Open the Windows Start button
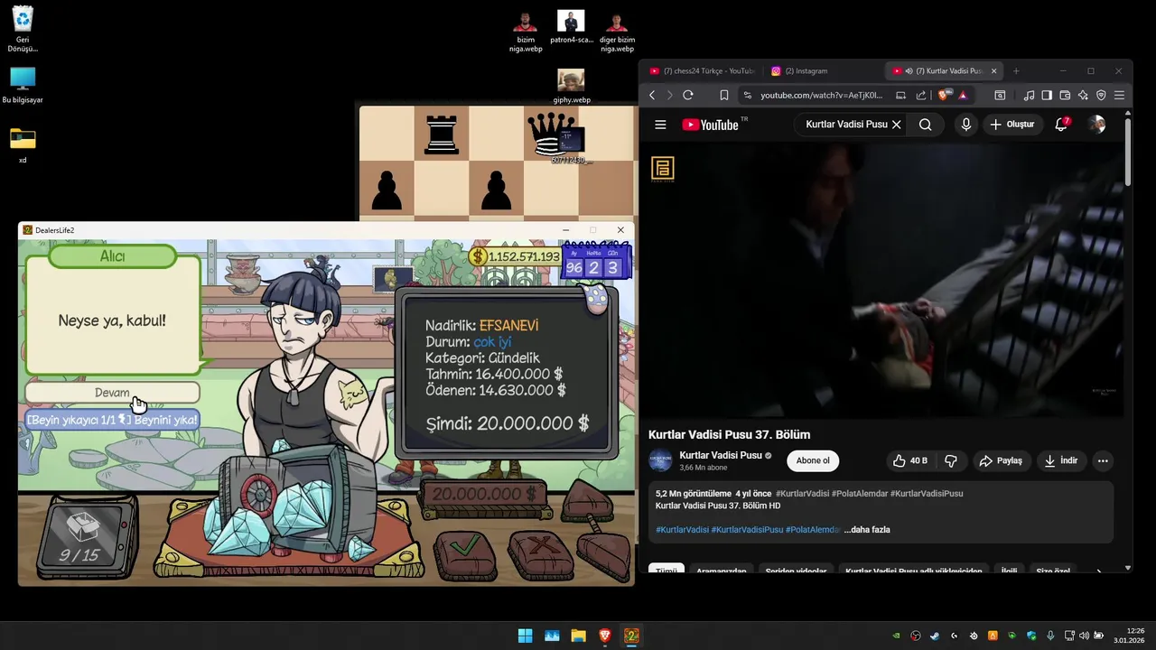1156x650 pixels. tap(525, 636)
